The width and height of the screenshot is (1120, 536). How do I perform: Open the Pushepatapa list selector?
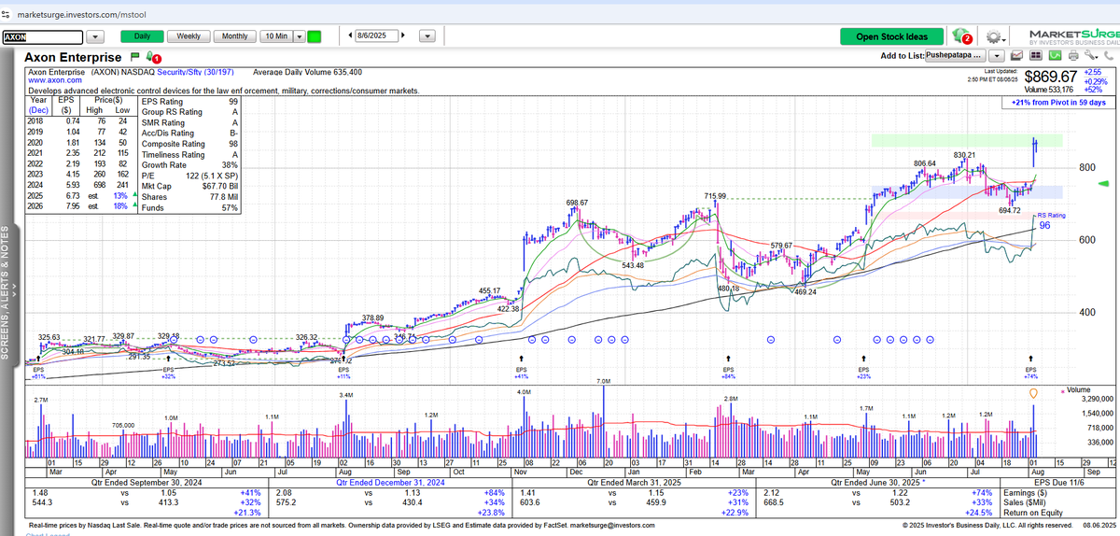(x=957, y=57)
